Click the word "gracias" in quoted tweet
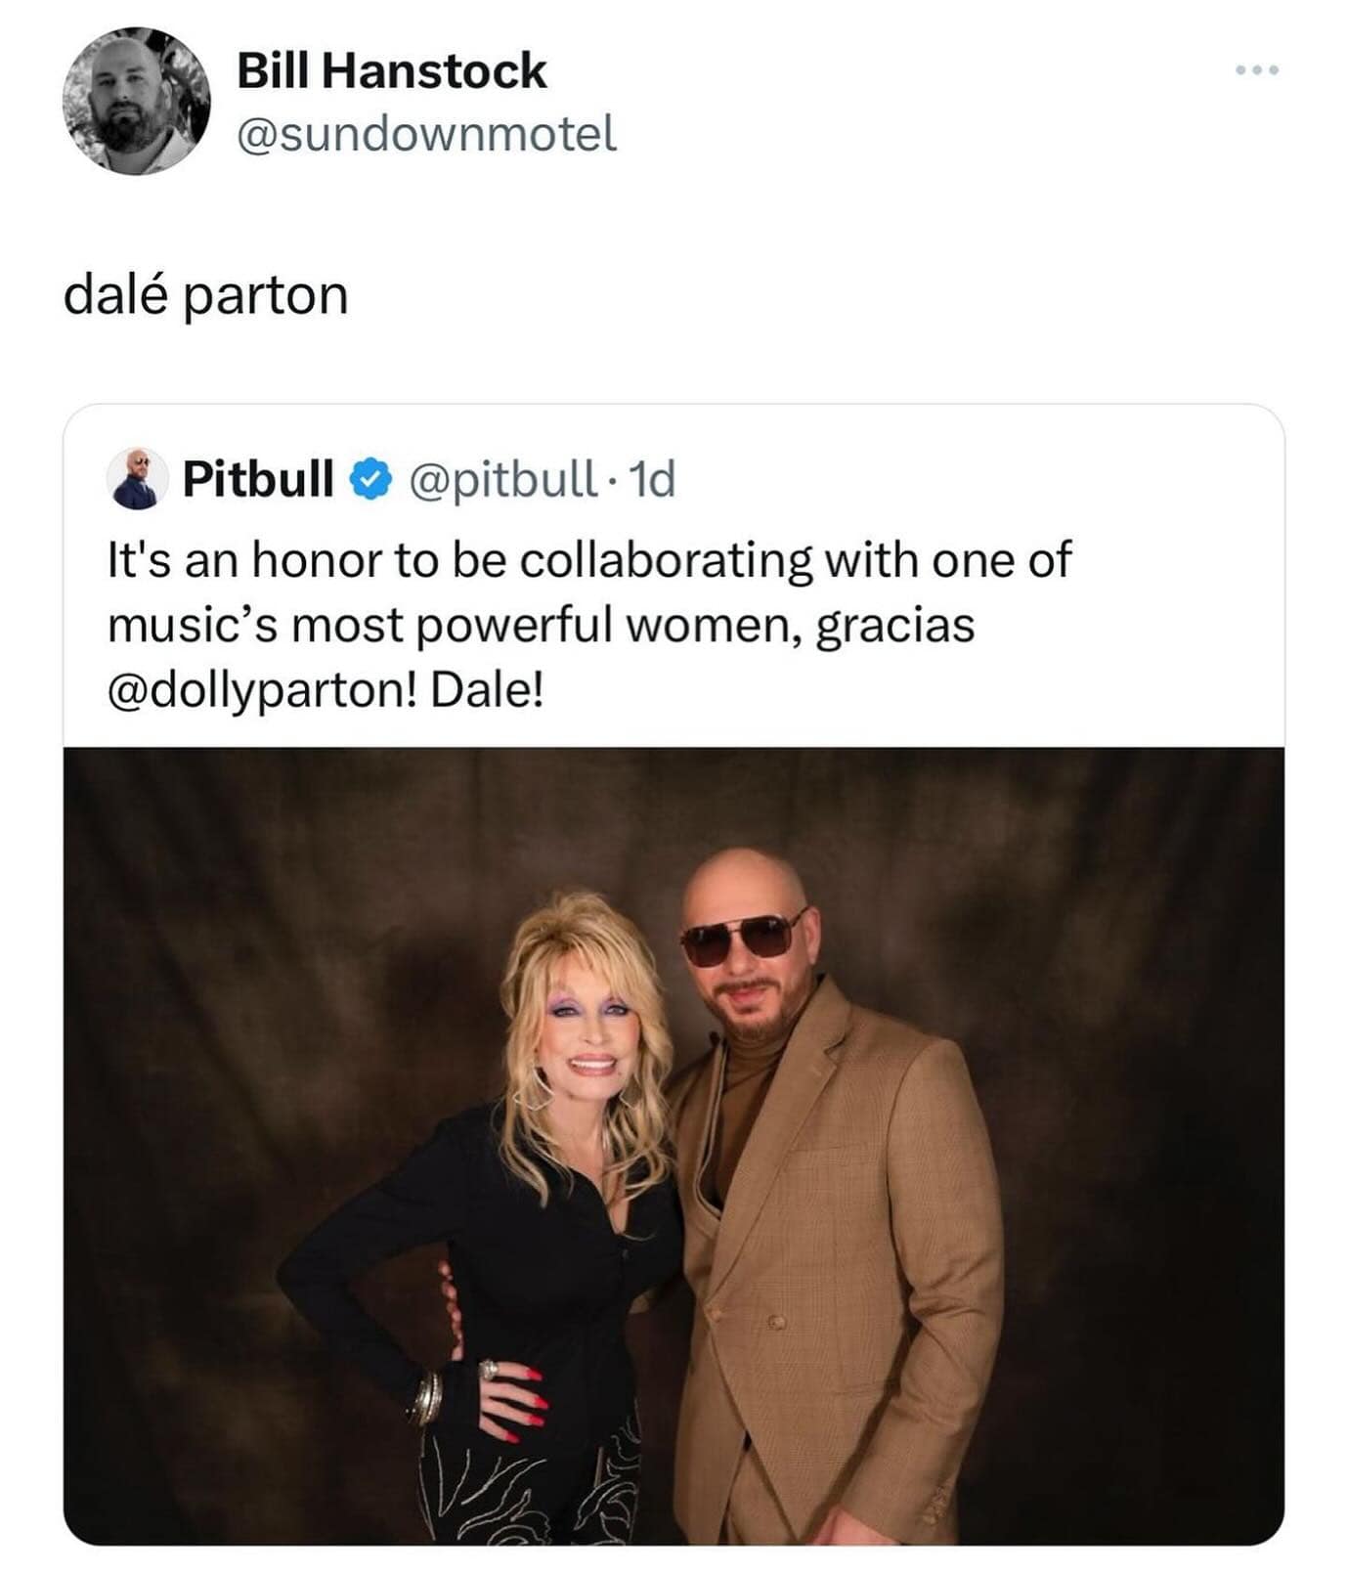This screenshot has height=1574, width=1347. (894, 626)
